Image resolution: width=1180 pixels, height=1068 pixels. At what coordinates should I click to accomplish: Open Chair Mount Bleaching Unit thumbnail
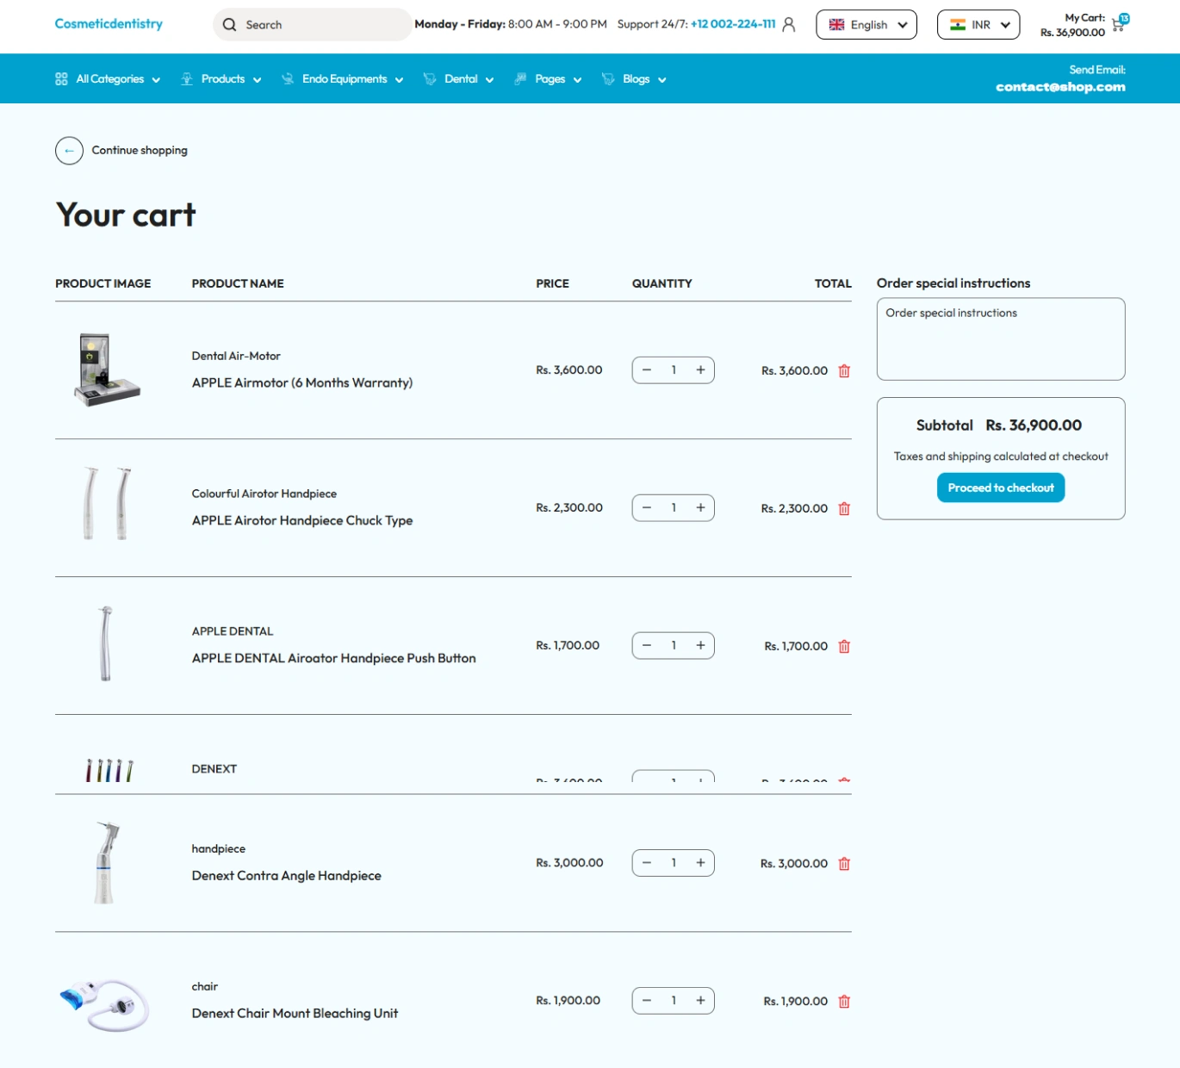tap(104, 1003)
